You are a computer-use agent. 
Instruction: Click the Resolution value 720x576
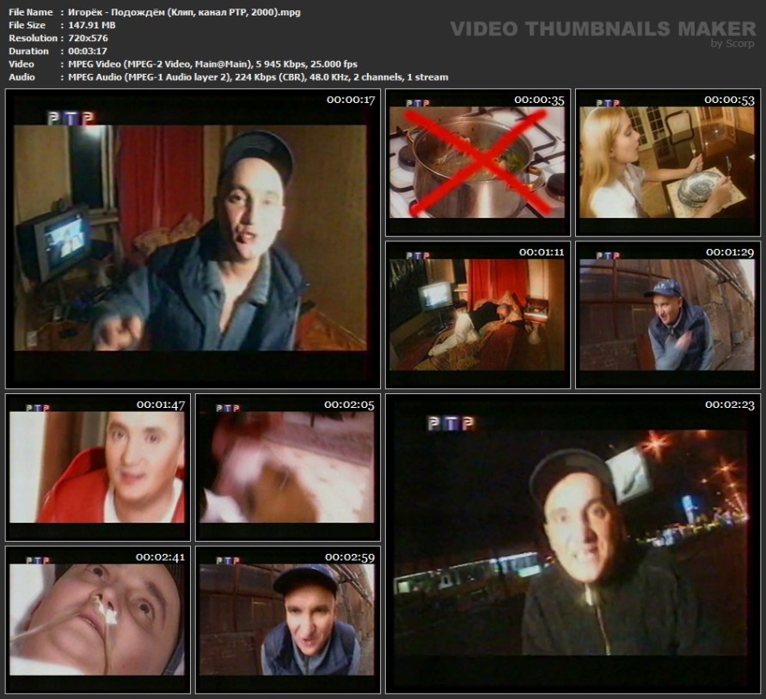coord(88,38)
